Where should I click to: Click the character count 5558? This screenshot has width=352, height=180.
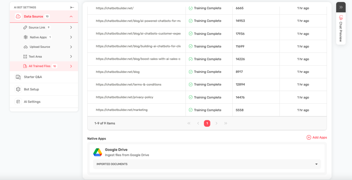click(x=240, y=110)
